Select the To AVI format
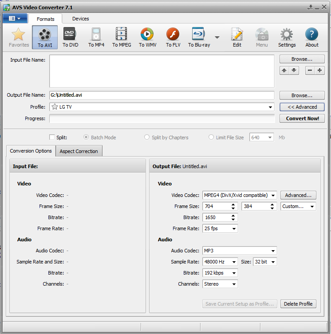This screenshot has height=334, width=331. pyautogui.click(x=45, y=37)
